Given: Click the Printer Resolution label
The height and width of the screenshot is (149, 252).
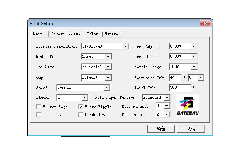Looking at the screenshot, I should (56, 46).
